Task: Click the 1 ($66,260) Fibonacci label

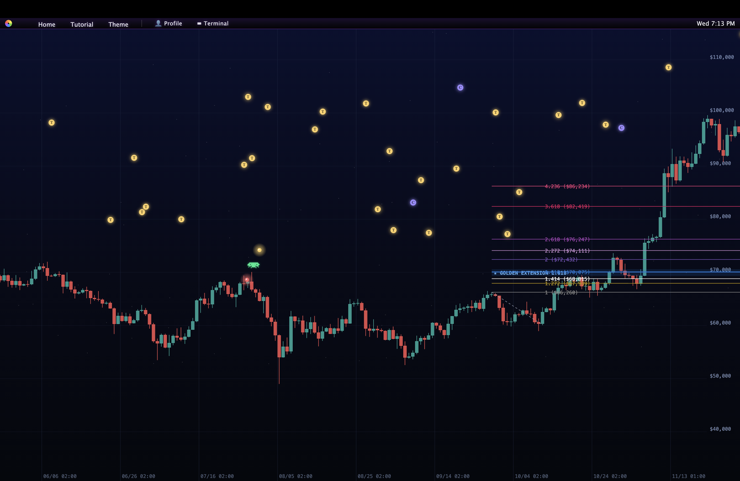Action: 561,292
